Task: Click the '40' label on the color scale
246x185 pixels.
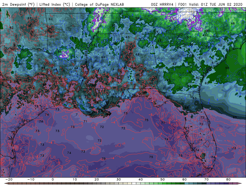Action: tap(141, 179)
